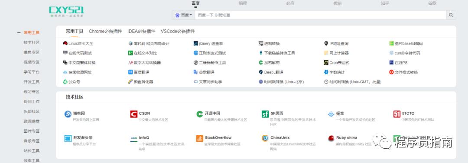Click the 进制转换 icon
The height and width of the screenshot is (163, 468).
pos(261,44)
